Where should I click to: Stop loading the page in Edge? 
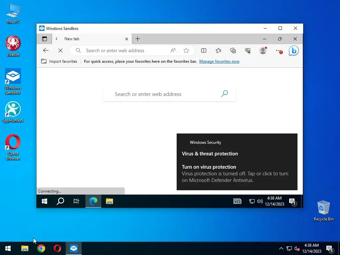tap(60, 50)
